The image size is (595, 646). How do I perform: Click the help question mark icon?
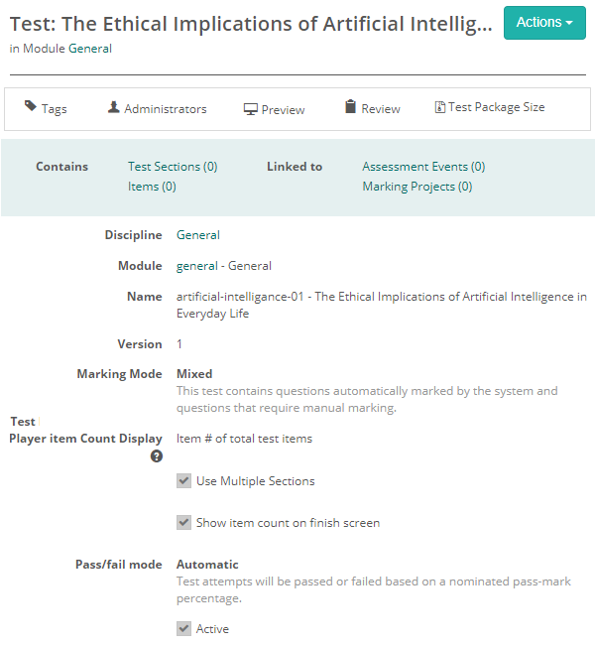pos(156,456)
